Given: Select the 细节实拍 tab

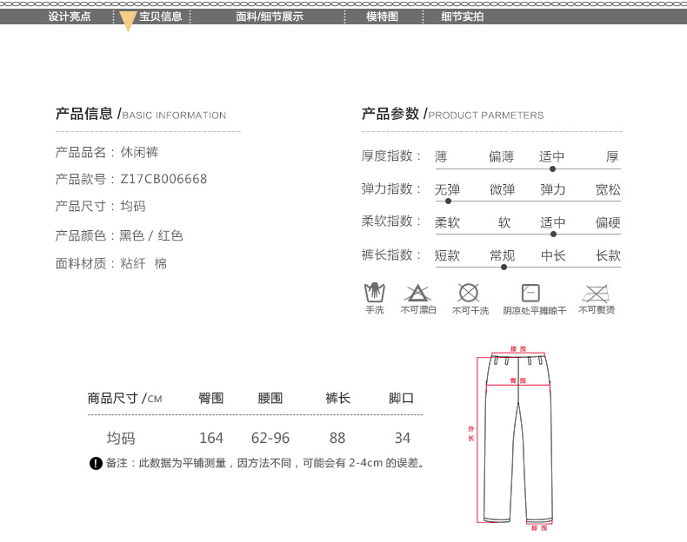Looking at the screenshot, I should 463,17.
